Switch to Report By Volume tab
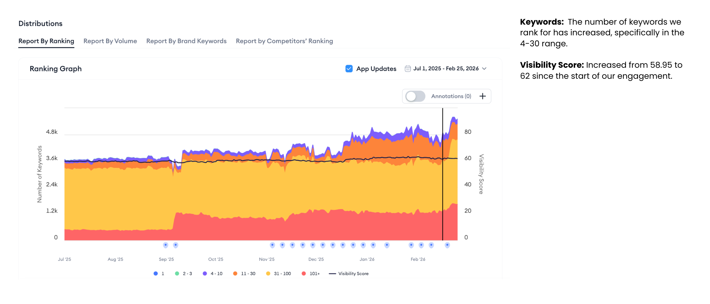The width and height of the screenshot is (710, 304). [110, 41]
